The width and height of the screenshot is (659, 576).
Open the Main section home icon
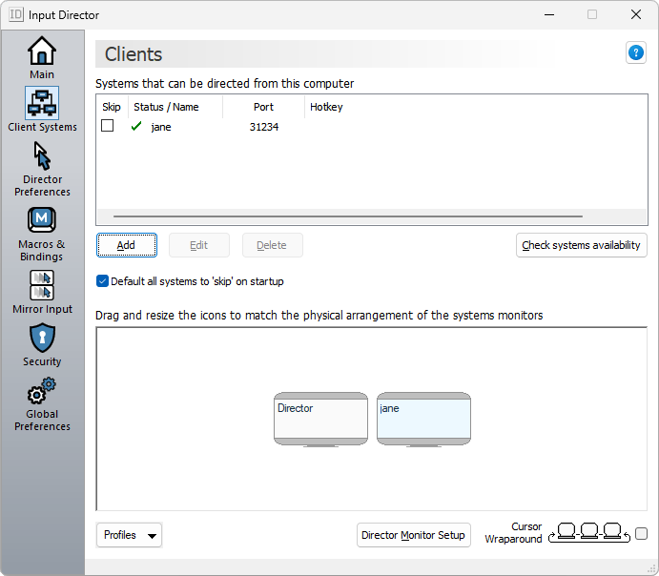pyautogui.click(x=42, y=51)
